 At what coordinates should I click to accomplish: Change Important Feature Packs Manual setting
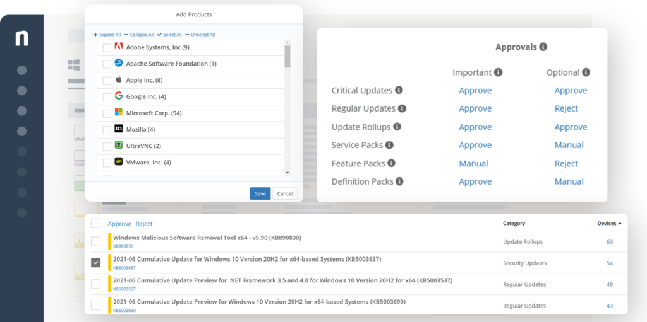click(473, 163)
